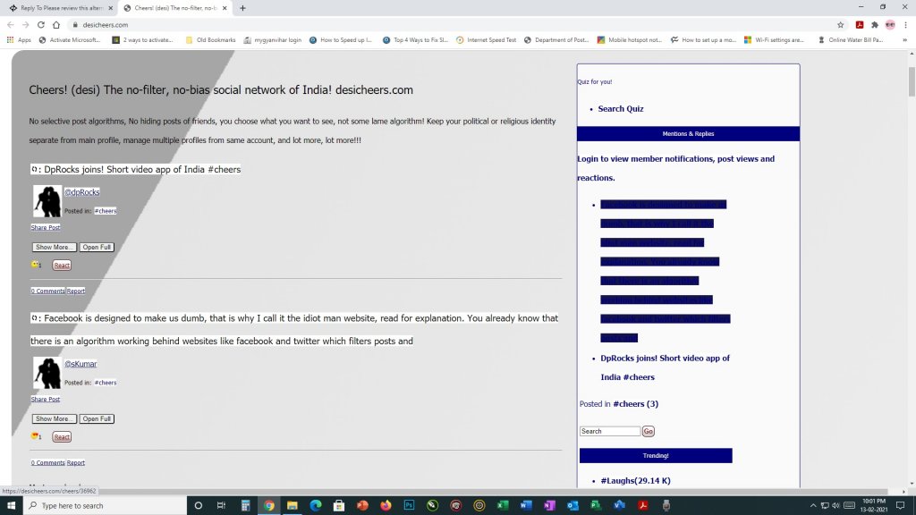Open the Extensions puzzle icon
This screenshot has width=916, height=515.
point(875,24)
